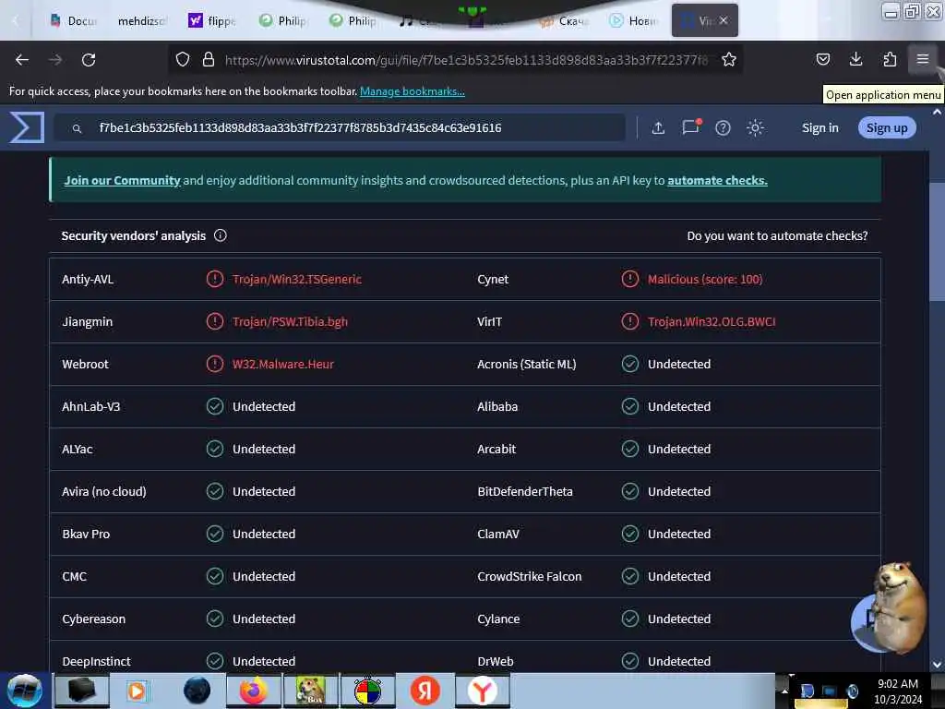
Task: Open Yandex Browser Y icon in taskbar
Action: click(482, 691)
